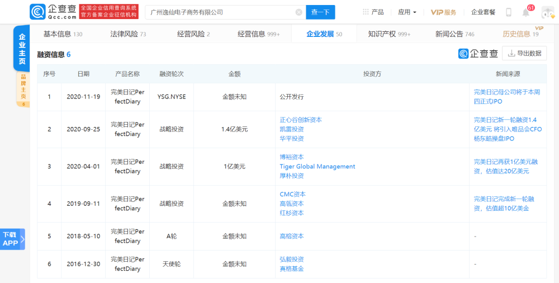Switch to 法律风险 tab
The height and width of the screenshot is (283, 559).
click(128, 34)
